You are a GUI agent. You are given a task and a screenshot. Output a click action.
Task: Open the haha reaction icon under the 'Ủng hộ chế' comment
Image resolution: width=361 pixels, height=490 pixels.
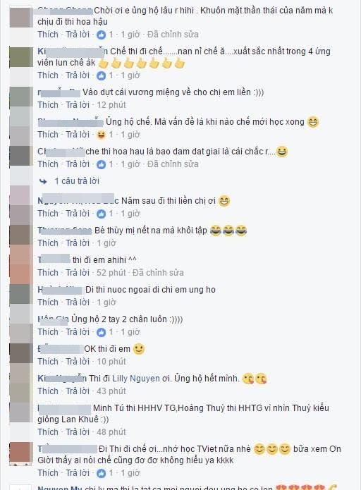point(101,135)
